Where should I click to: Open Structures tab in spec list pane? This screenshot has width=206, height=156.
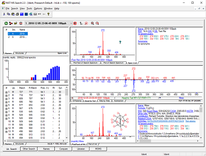pyautogui.click(x=19, y=53)
